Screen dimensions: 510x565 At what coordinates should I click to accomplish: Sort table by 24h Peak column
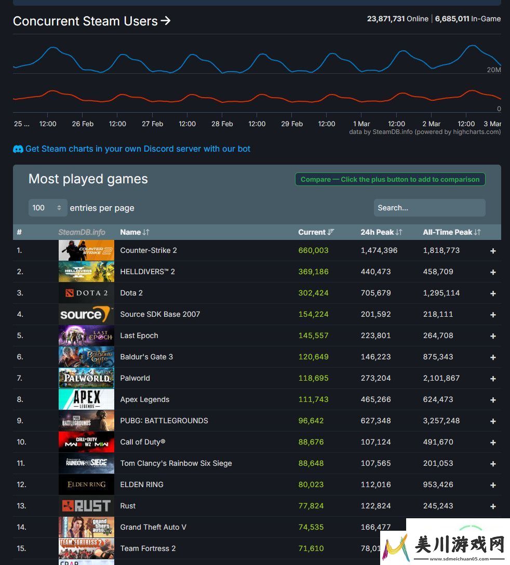[x=381, y=232]
